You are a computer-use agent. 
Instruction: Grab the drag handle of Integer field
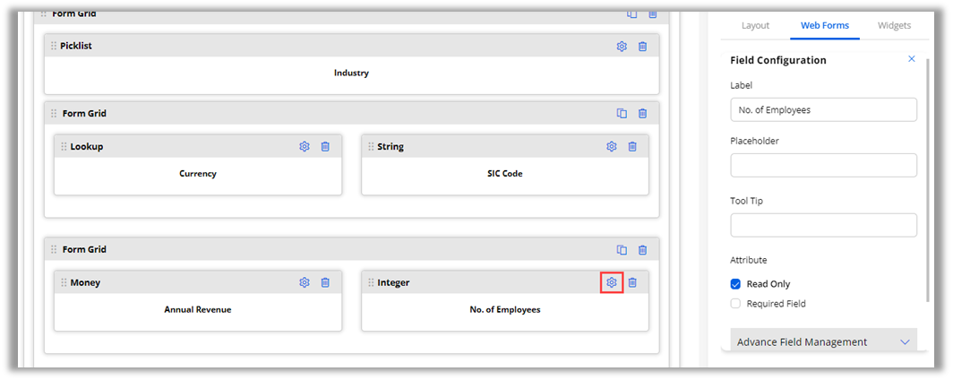pyautogui.click(x=371, y=282)
